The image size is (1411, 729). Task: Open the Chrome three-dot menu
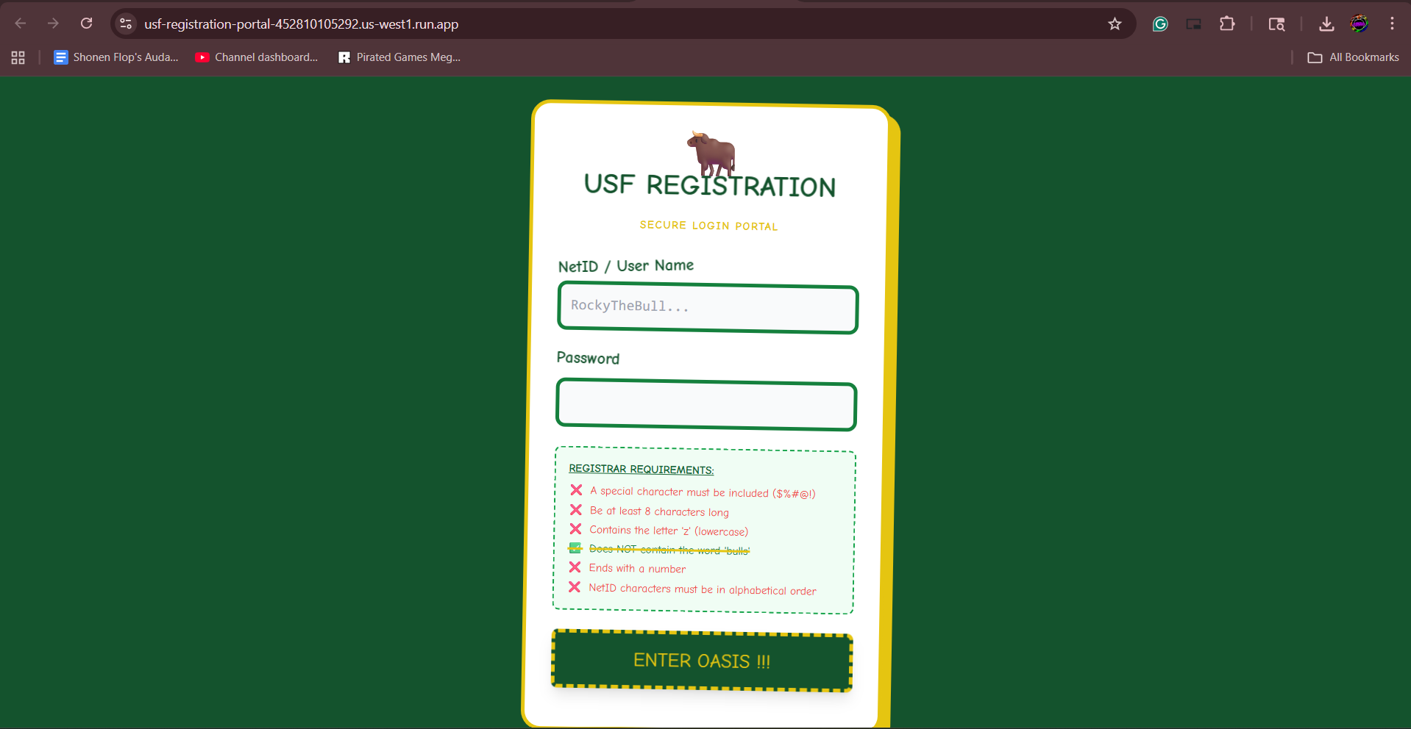coord(1392,24)
